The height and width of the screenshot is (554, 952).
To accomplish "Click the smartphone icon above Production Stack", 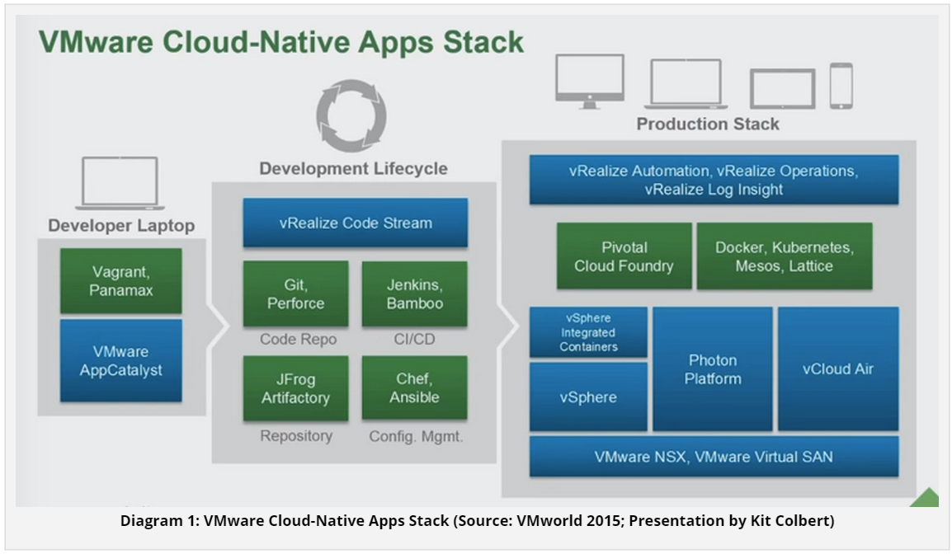I will (841, 87).
